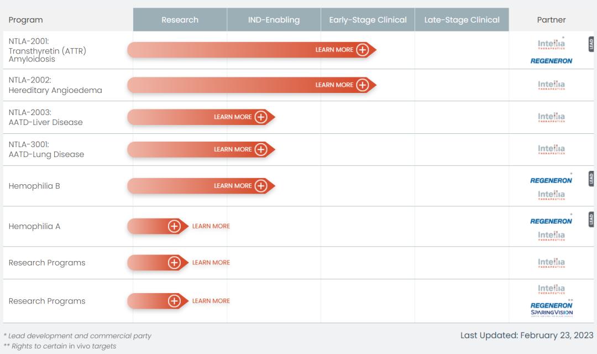Select the Late-Stage Clinical column header
Image resolution: width=597 pixels, height=354 pixels.
(462, 20)
